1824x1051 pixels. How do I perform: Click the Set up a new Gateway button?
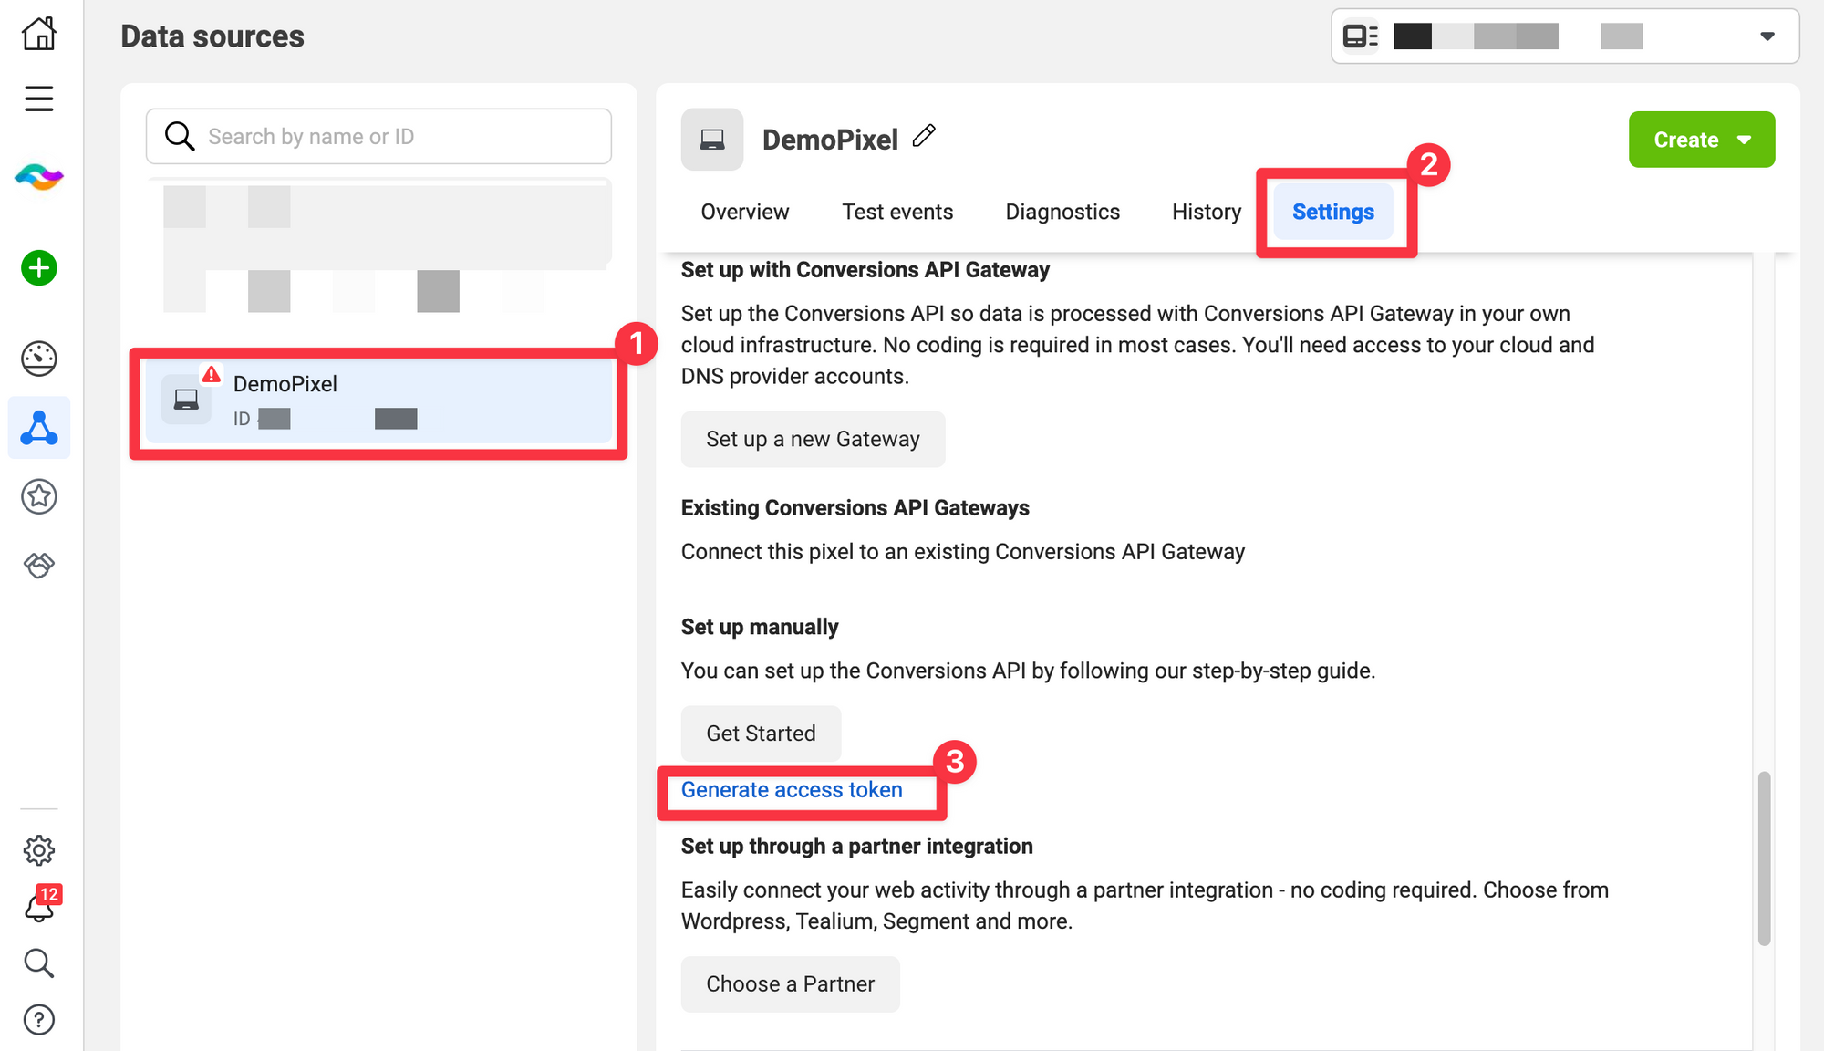point(813,440)
